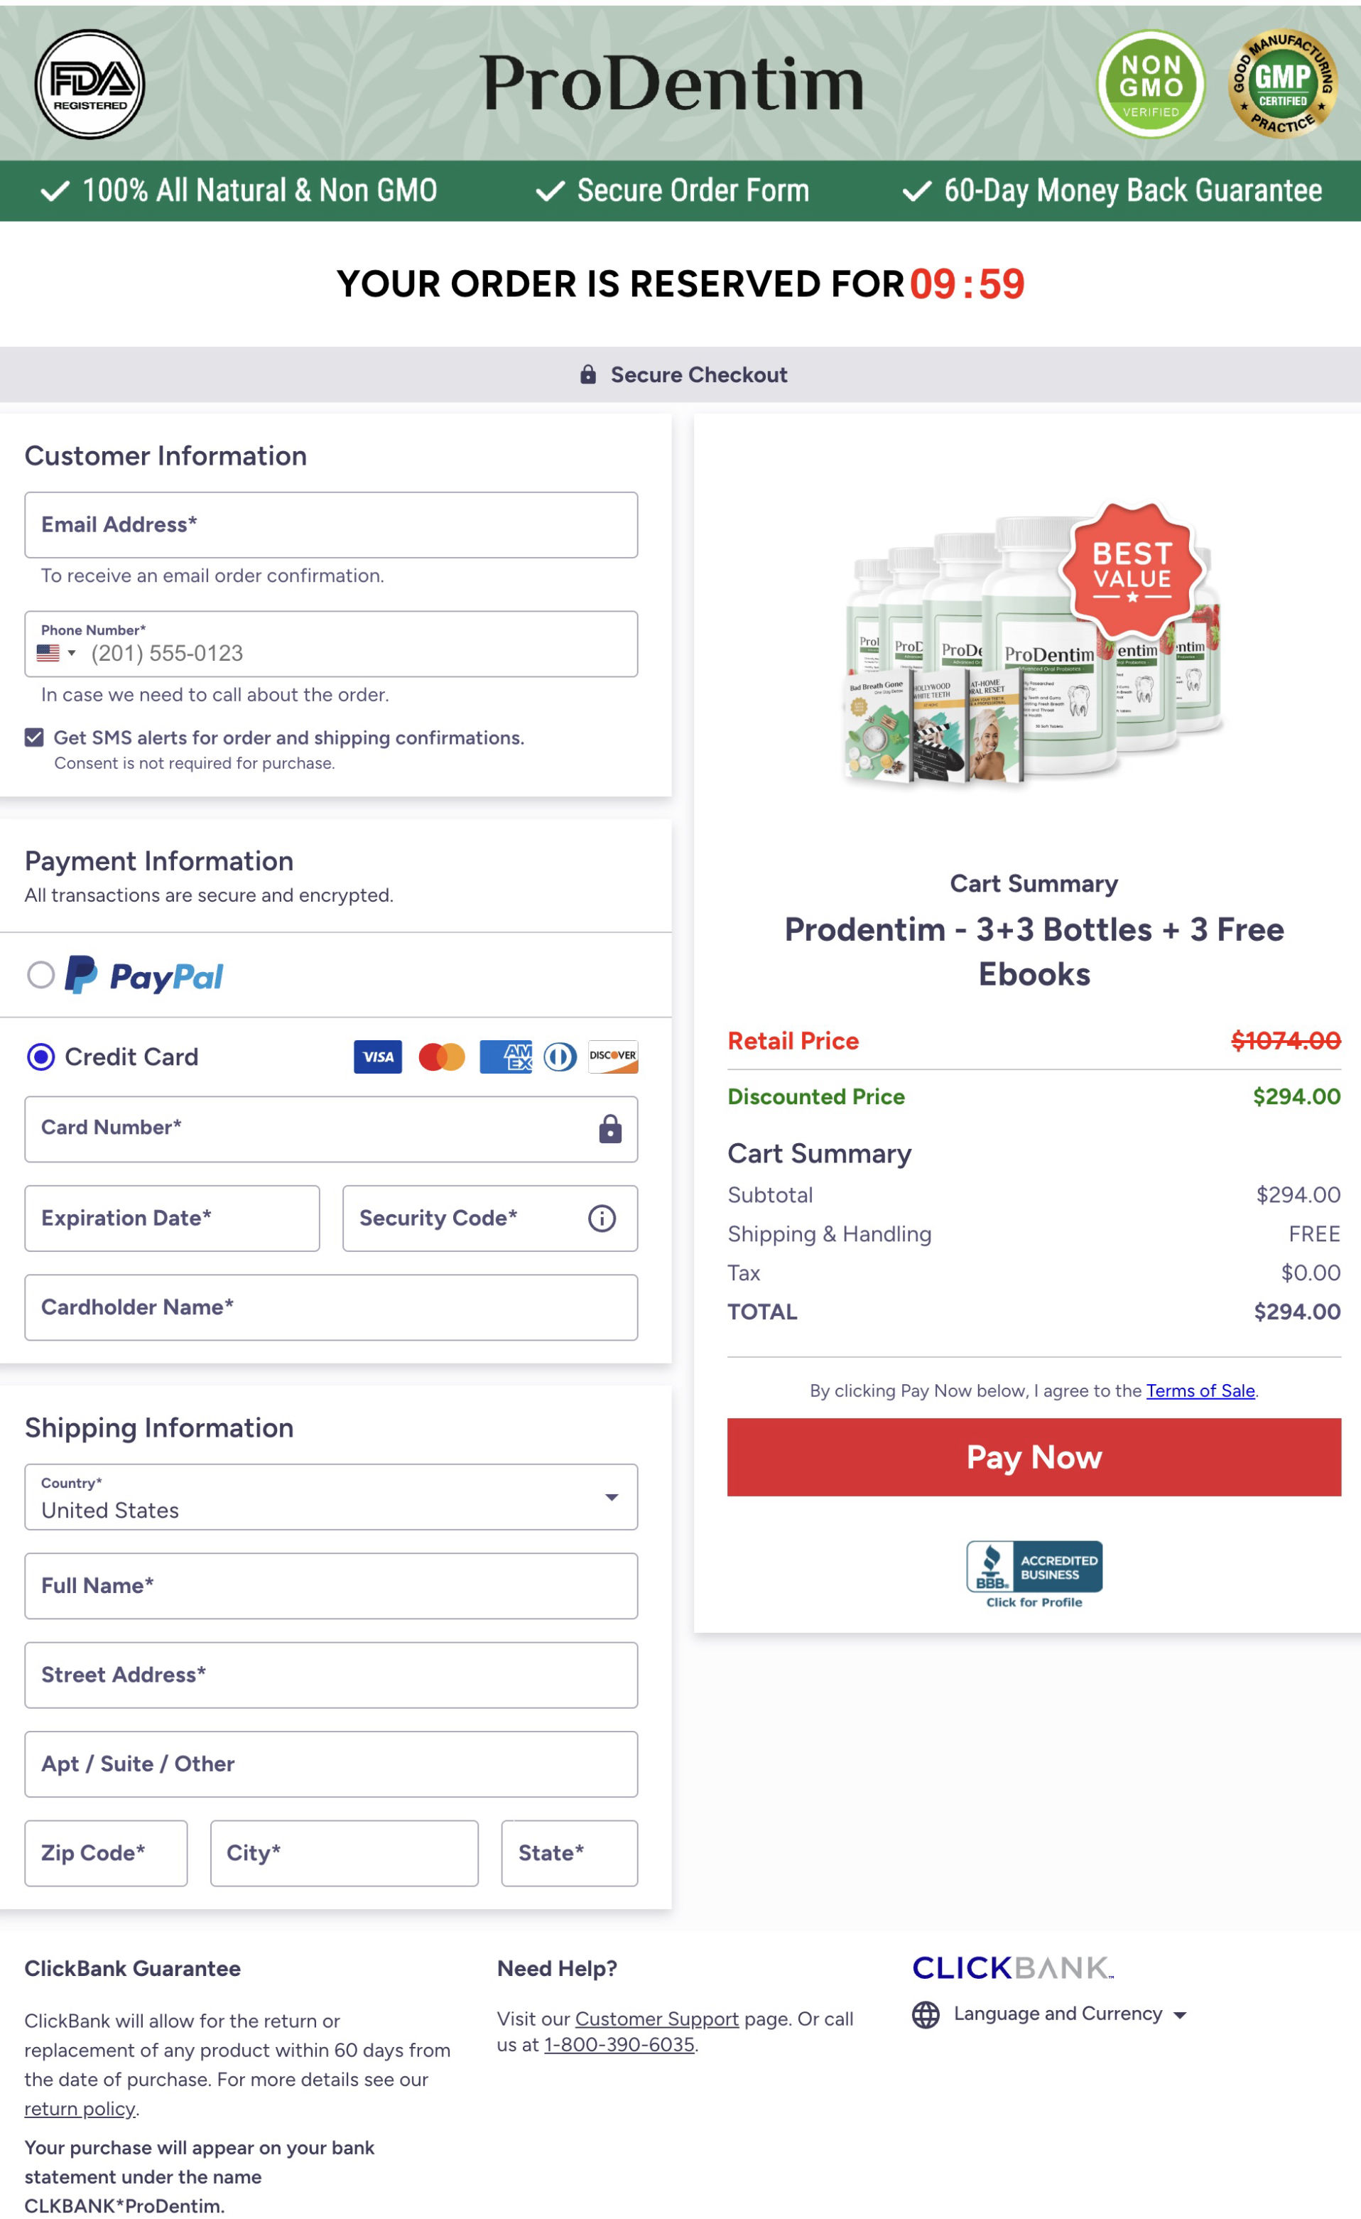Image resolution: width=1361 pixels, height=2219 pixels.
Task: Click the ClickBank logo
Action: (1010, 1967)
